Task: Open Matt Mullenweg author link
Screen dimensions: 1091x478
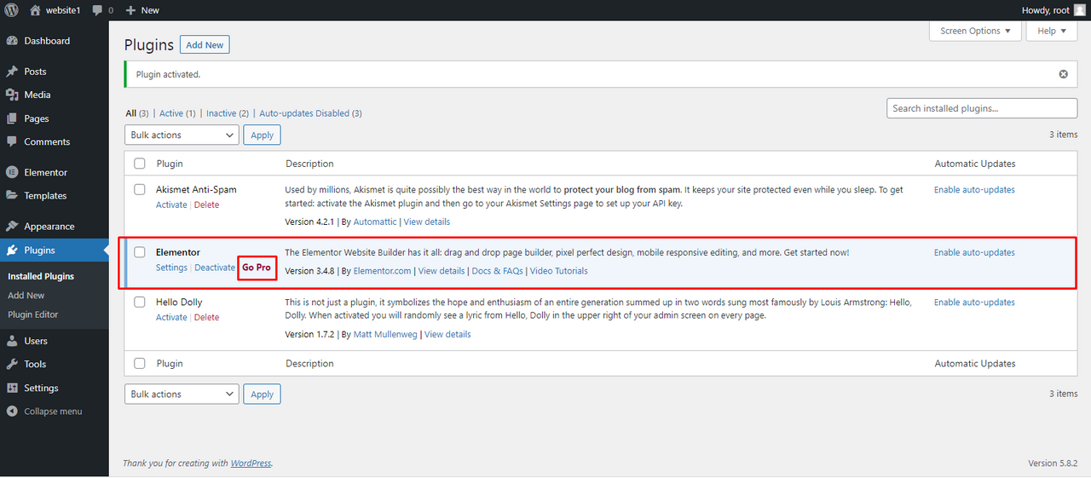Action: 385,334
